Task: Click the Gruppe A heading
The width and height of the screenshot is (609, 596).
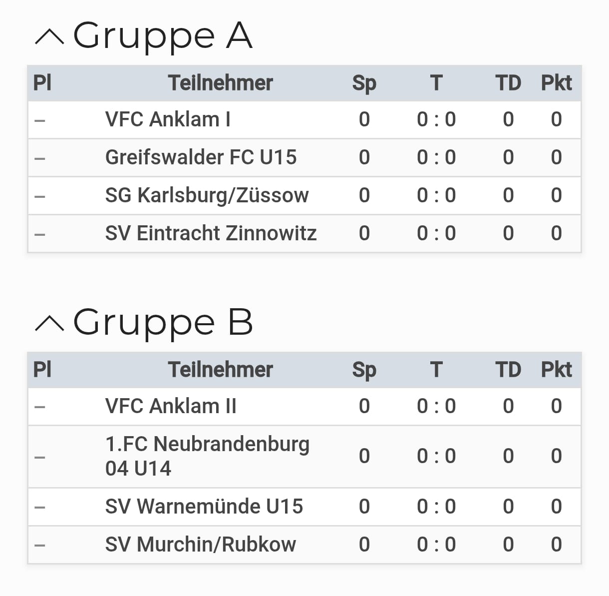Action: (163, 36)
